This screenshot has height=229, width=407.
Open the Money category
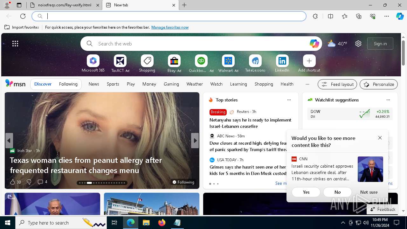[149, 84]
